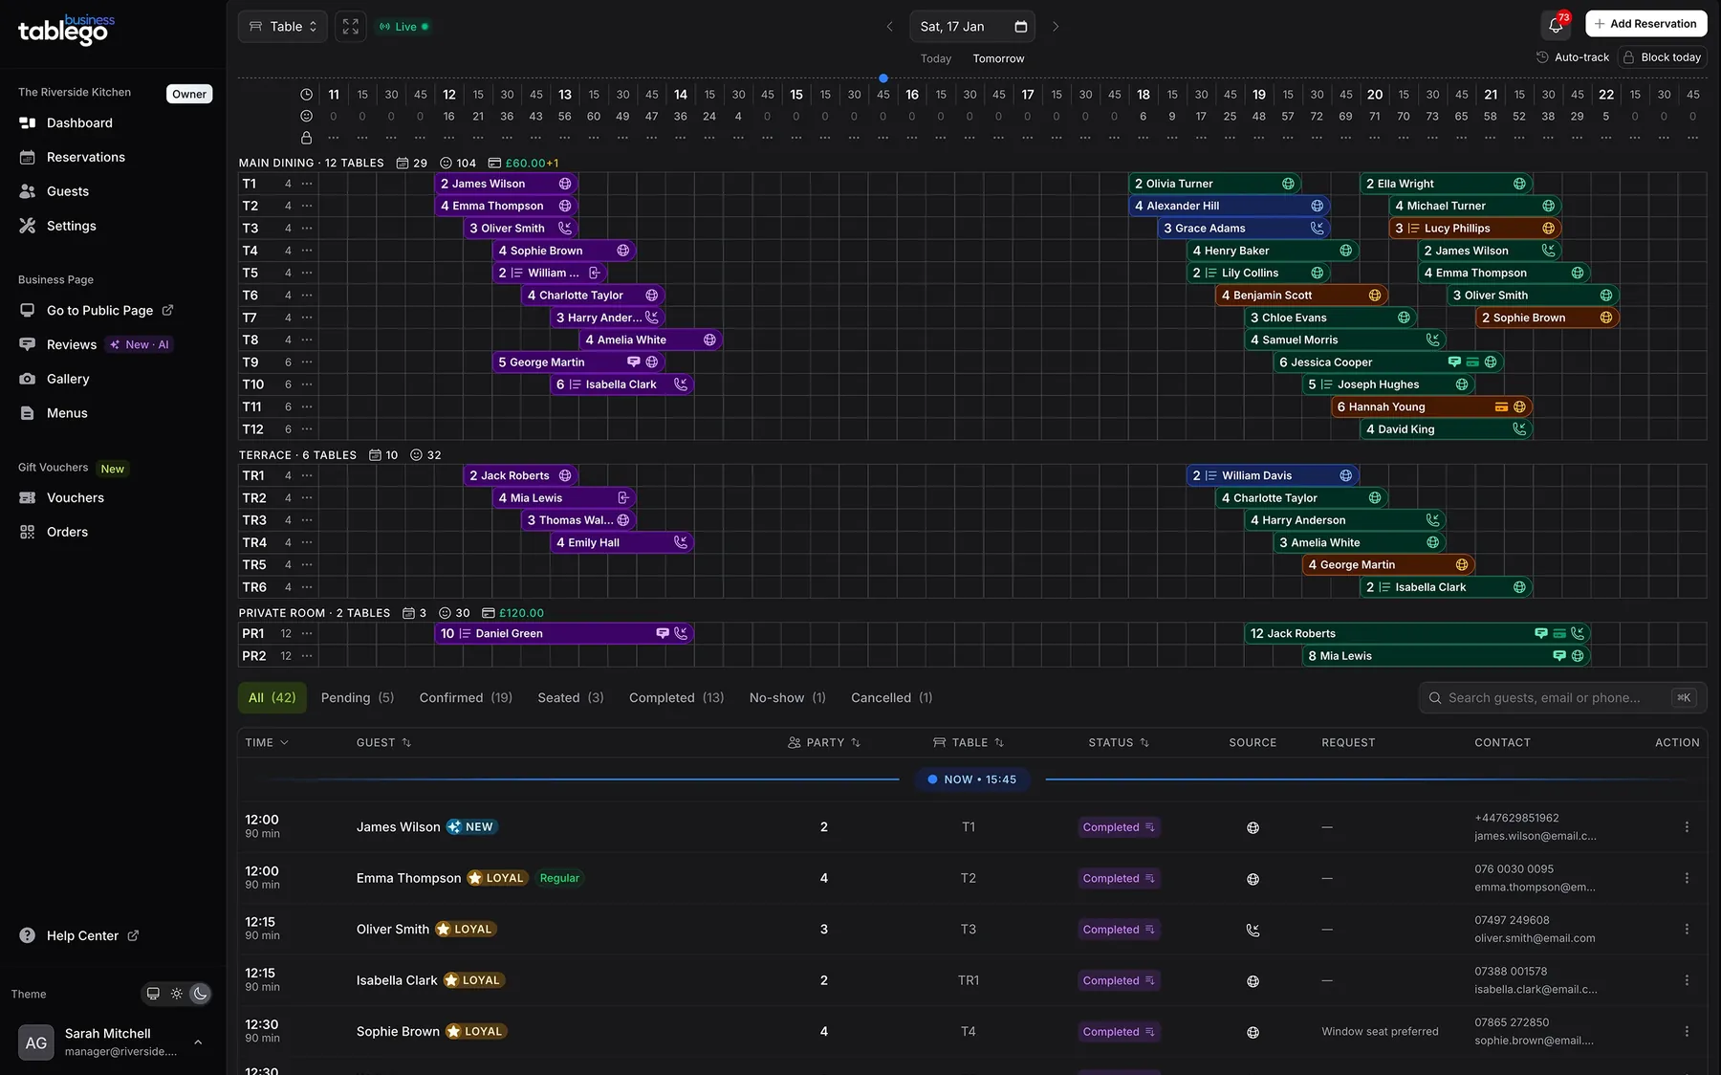Select the Pending tab
The image size is (1721, 1075).
coord(358,698)
